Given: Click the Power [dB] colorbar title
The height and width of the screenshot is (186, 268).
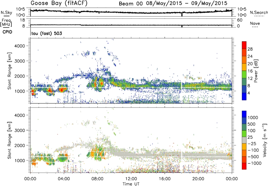Looking at the screenshot, I should 256,71.
